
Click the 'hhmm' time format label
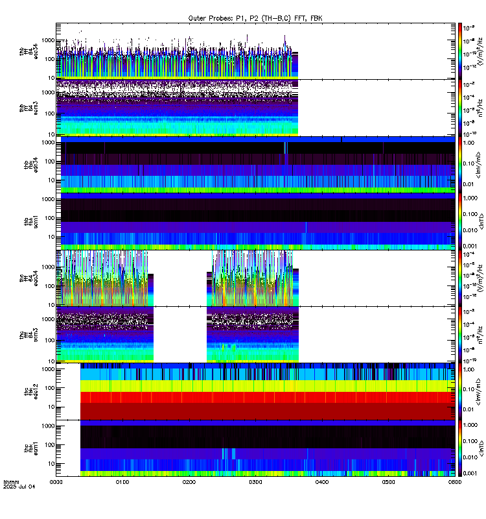click(x=11, y=482)
